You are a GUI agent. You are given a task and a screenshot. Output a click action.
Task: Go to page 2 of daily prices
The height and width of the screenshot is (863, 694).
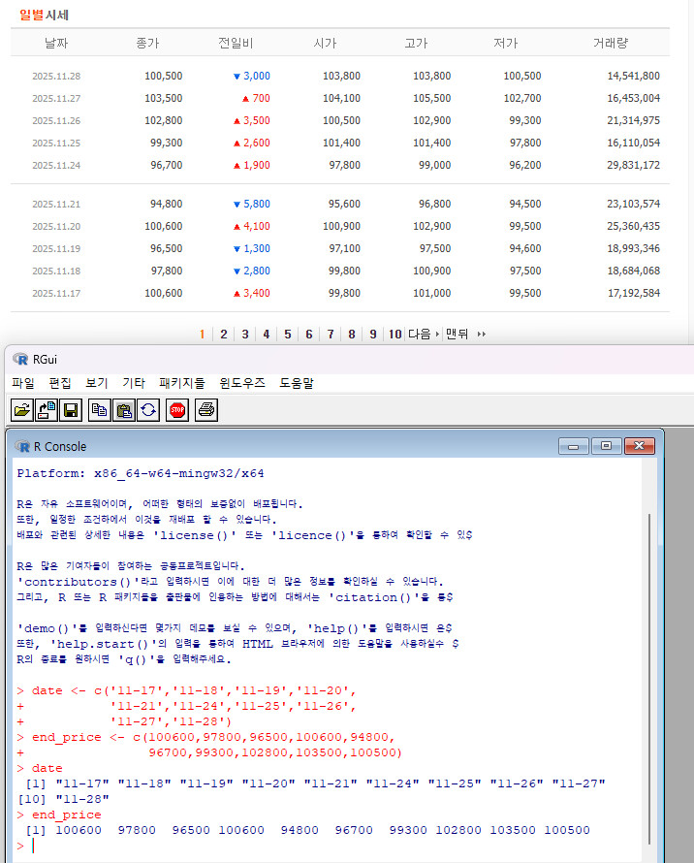[223, 334]
